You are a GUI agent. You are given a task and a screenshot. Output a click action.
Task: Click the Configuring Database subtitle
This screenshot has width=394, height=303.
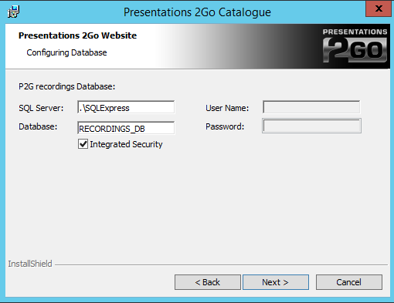pyautogui.click(x=66, y=52)
